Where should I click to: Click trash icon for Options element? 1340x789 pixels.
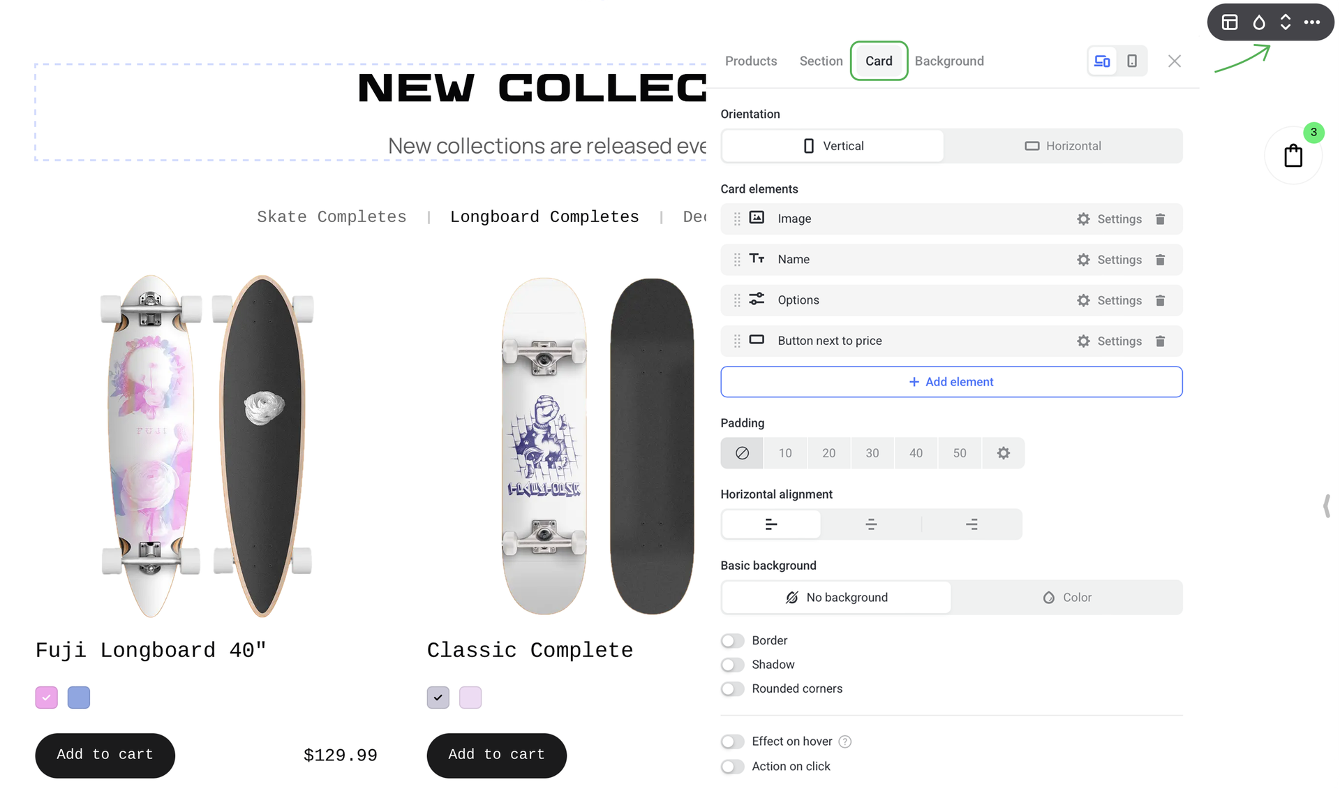point(1160,300)
